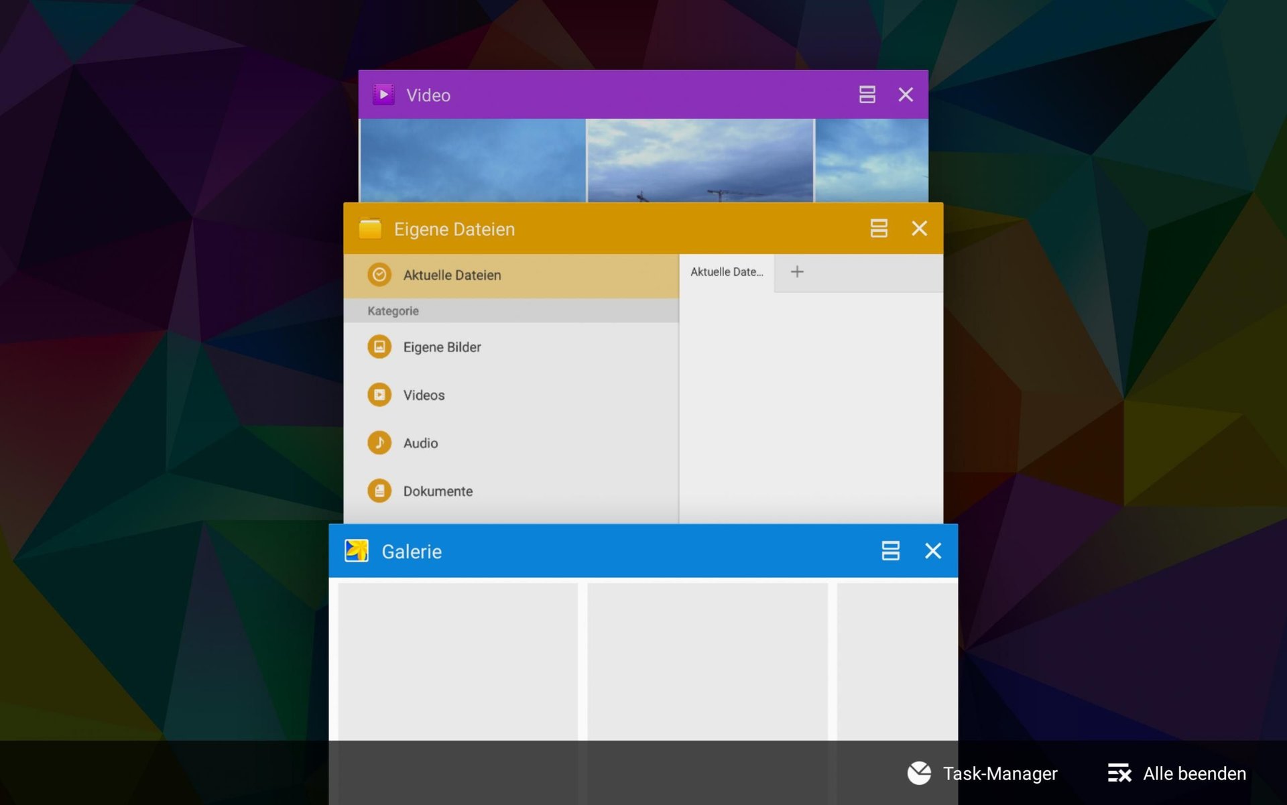Tap the Task-Manager pie chart icon
Image resolution: width=1287 pixels, height=805 pixels.
[919, 773]
